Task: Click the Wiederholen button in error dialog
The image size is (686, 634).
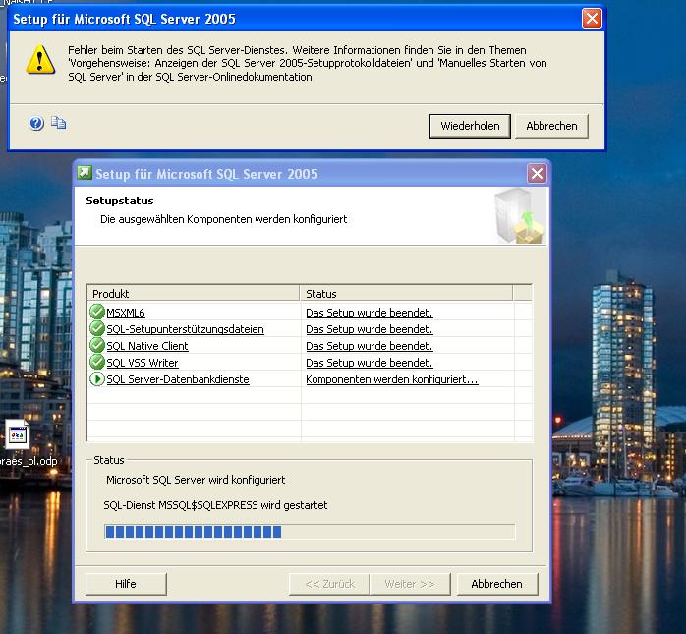Action: pyautogui.click(x=470, y=126)
